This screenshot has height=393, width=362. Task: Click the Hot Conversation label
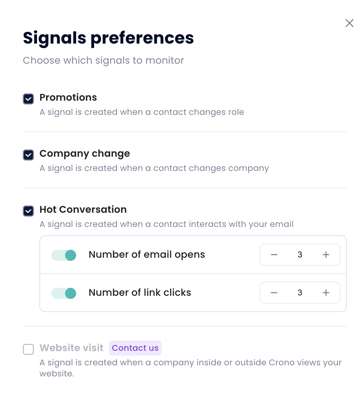coord(83,210)
